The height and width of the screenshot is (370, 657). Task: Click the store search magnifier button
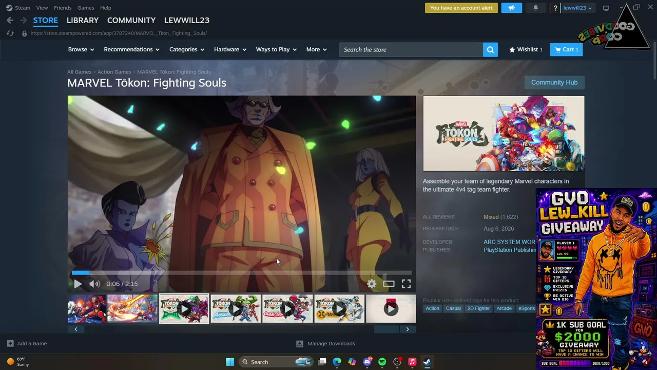point(490,49)
